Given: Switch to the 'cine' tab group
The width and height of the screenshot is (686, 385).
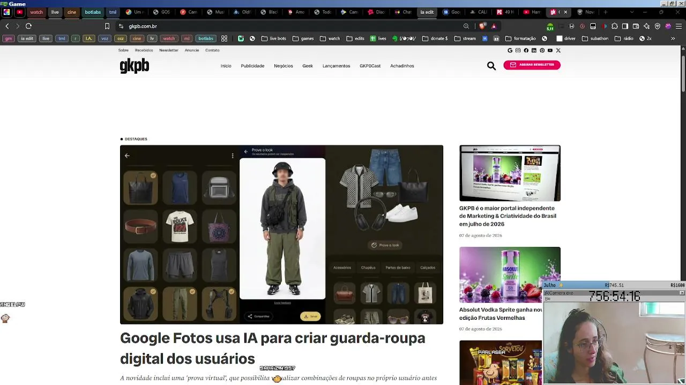Looking at the screenshot, I should (72, 12).
